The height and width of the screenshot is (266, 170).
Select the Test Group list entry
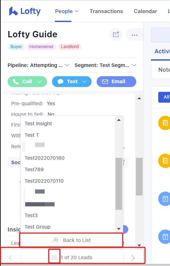(x=38, y=227)
